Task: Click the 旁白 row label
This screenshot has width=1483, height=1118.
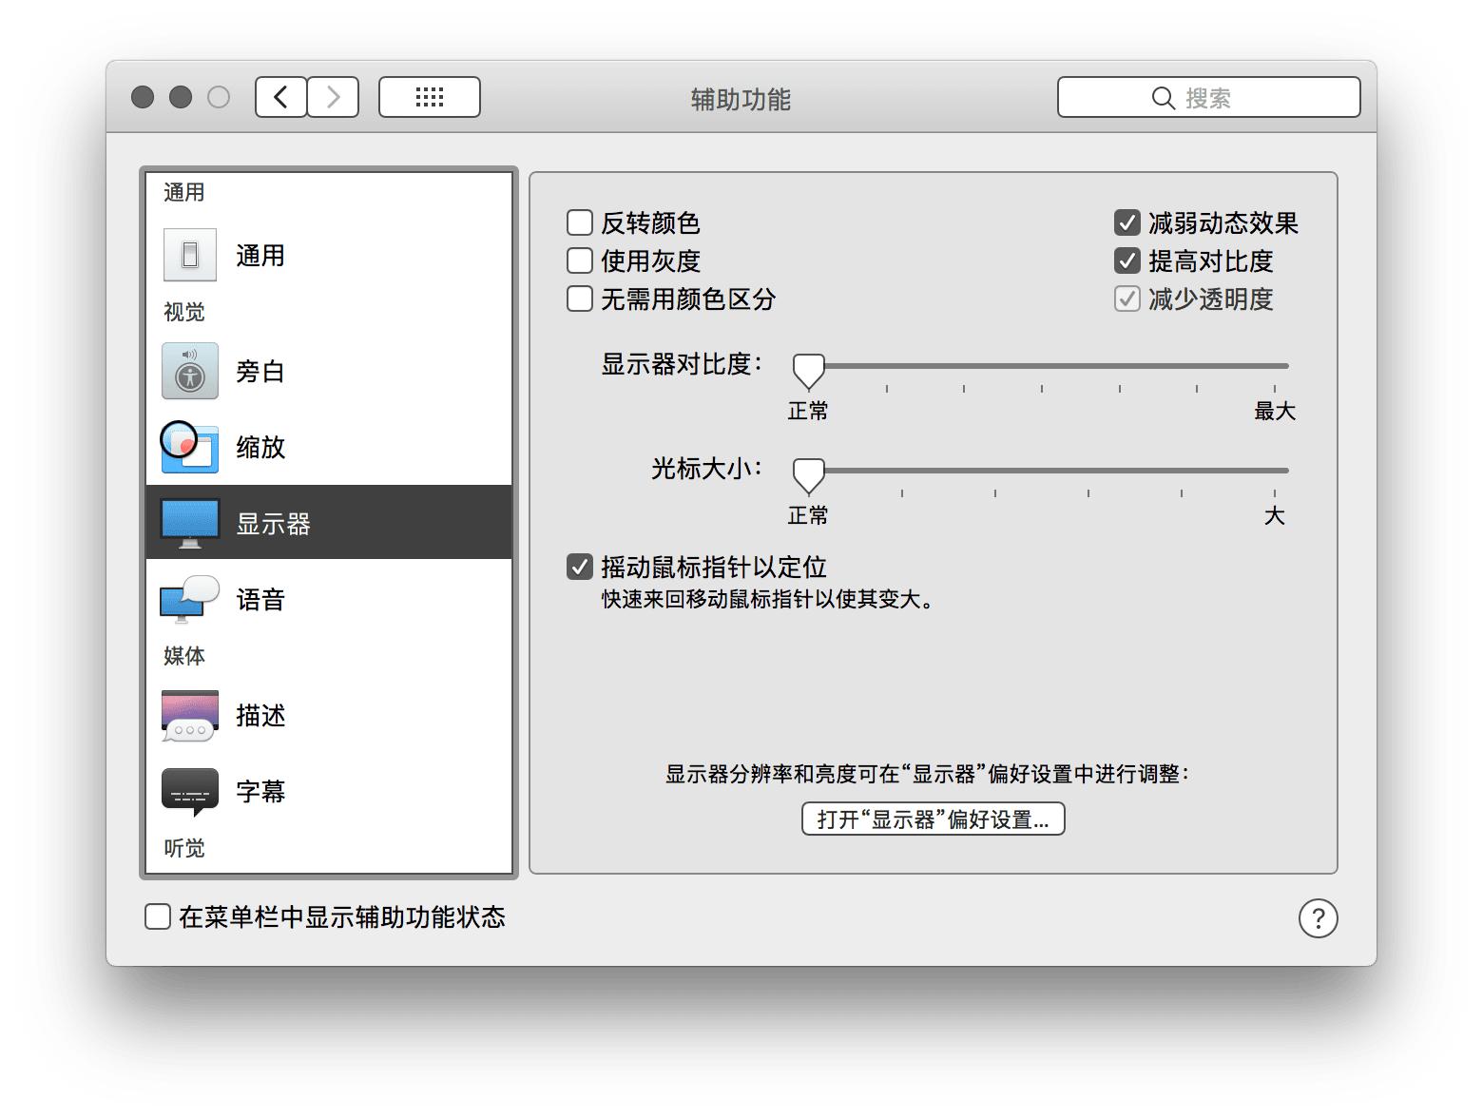Action: (x=260, y=372)
